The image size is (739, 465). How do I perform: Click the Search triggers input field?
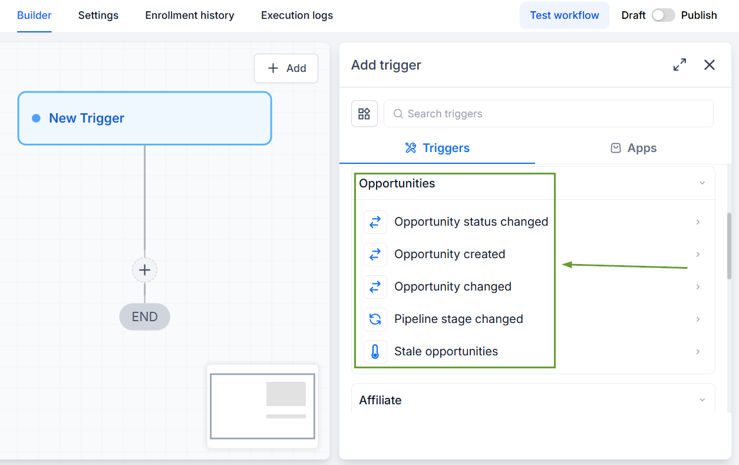tap(549, 114)
